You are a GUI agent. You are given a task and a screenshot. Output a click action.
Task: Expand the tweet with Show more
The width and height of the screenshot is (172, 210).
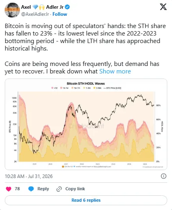115,71
